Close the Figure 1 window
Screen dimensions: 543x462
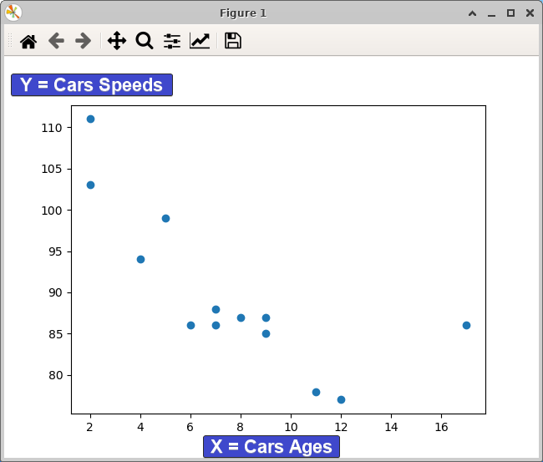click(530, 13)
